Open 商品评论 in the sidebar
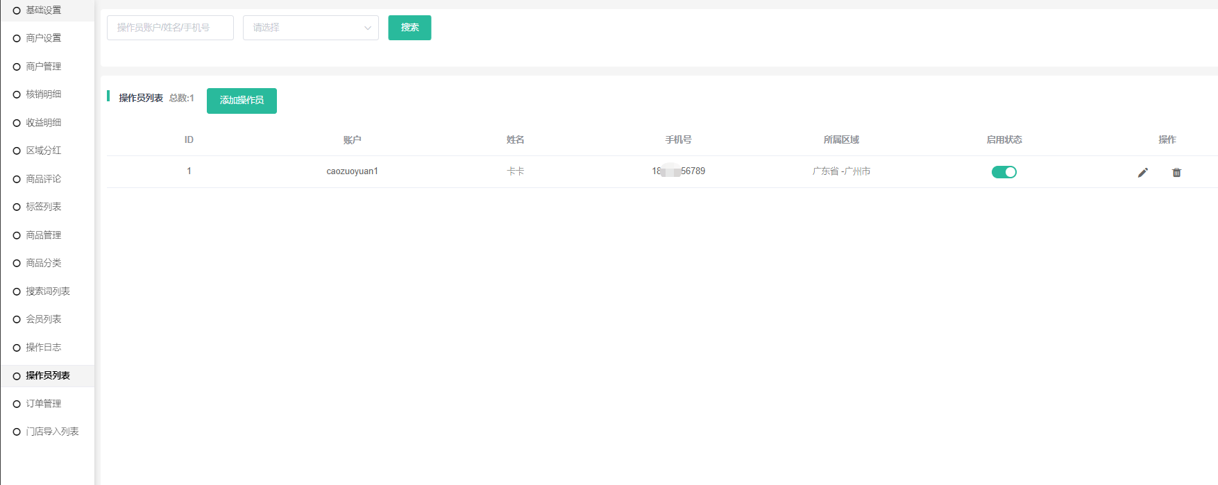The height and width of the screenshot is (485, 1218). click(x=43, y=179)
